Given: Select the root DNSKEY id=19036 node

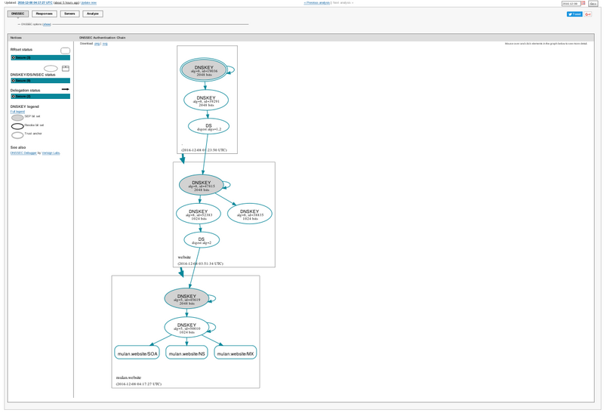Looking at the screenshot, I should 204,70.
